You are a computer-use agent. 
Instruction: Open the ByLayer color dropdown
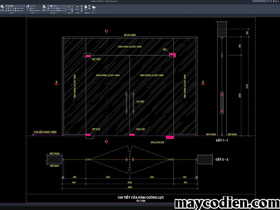58,6
